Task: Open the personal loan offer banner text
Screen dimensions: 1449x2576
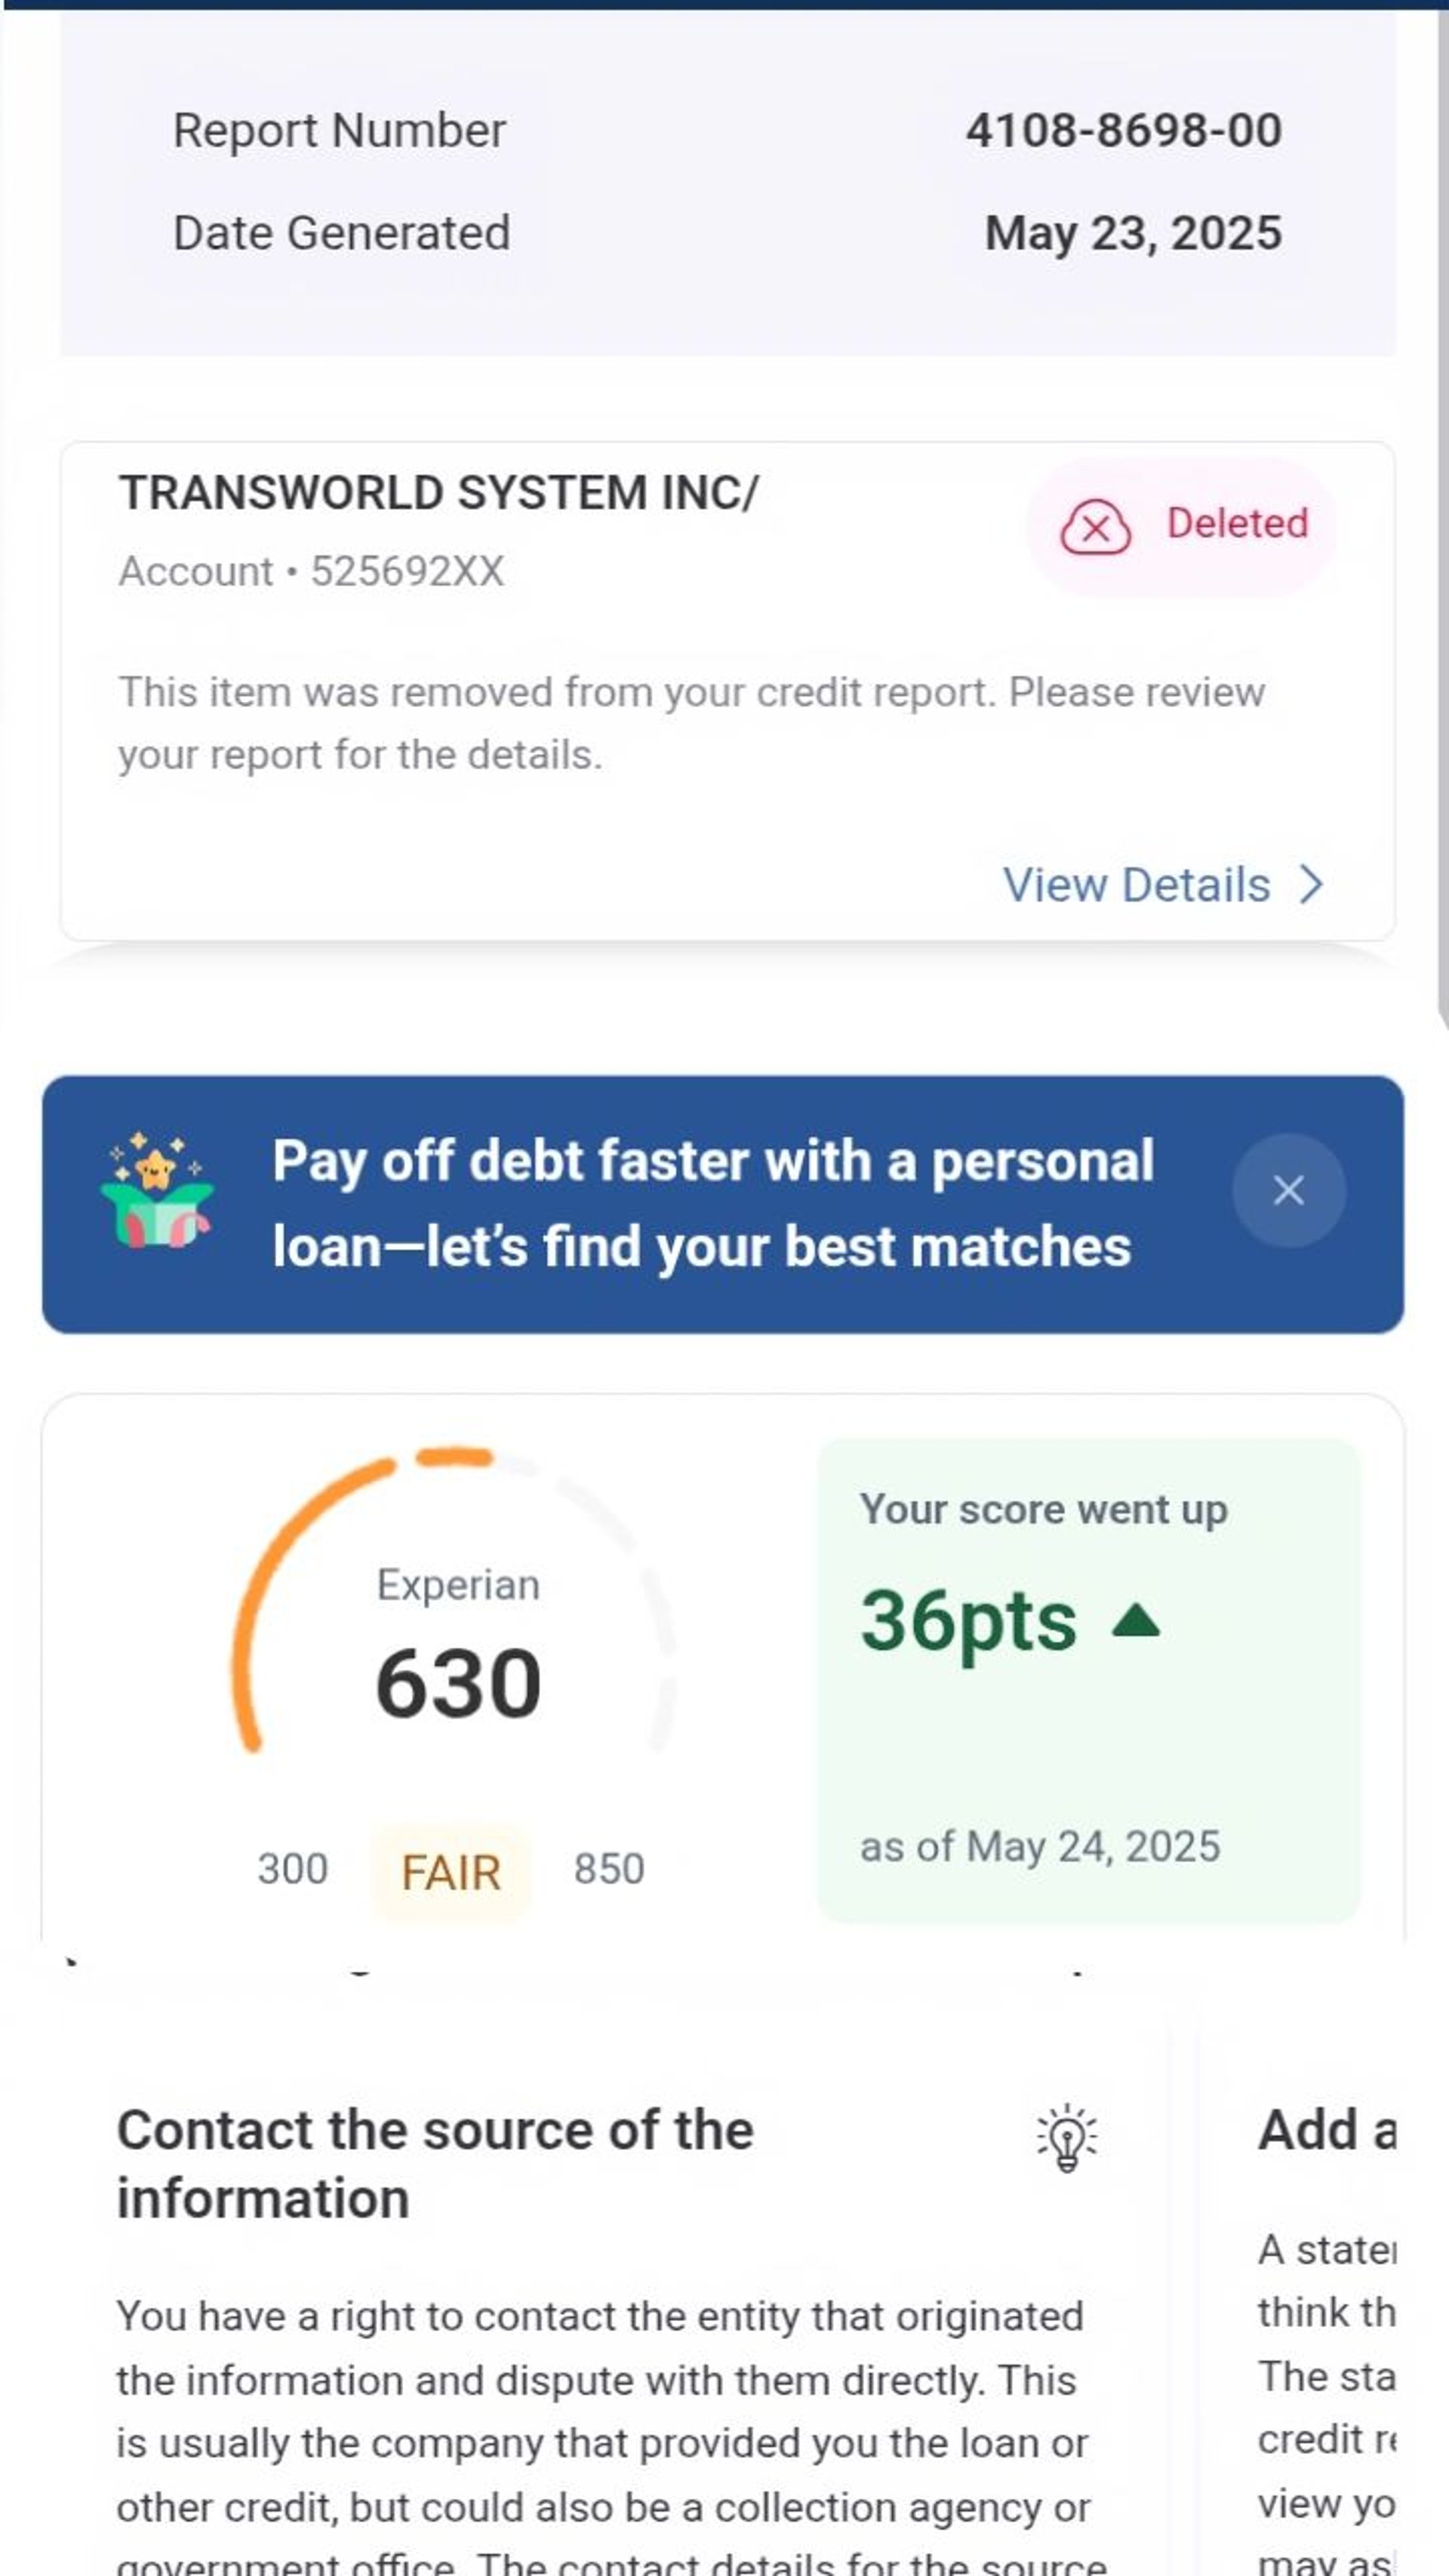Action: coord(712,1203)
